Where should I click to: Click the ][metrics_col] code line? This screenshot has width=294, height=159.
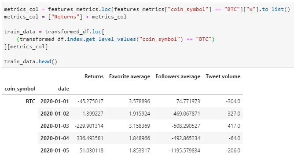point(26,47)
